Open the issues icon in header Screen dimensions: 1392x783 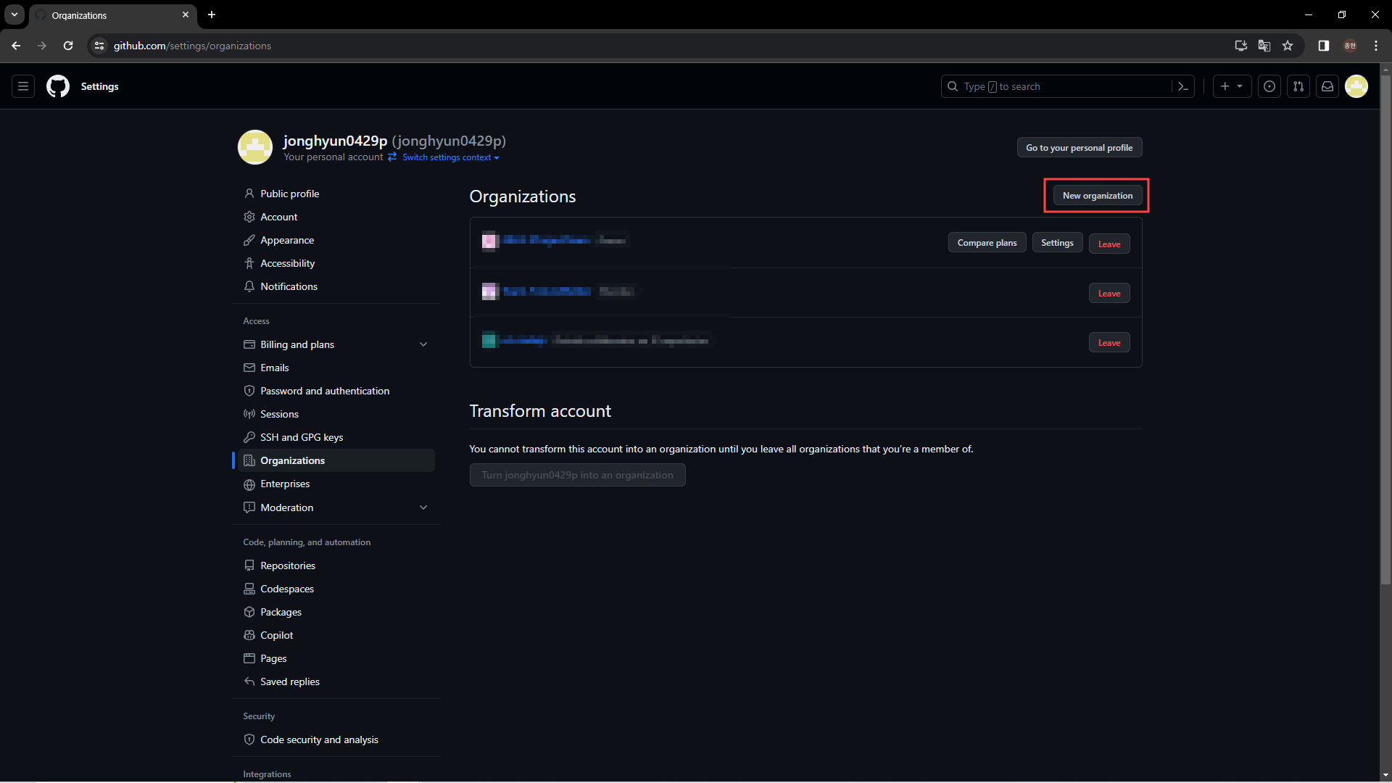[x=1269, y=86]
